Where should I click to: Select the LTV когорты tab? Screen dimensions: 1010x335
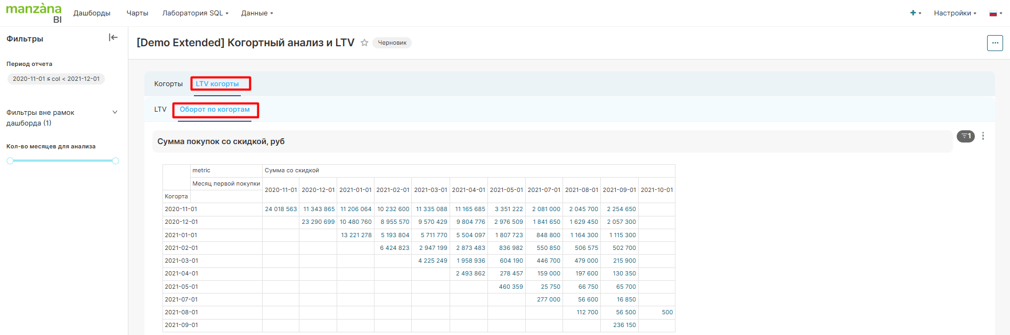[217, 84]
